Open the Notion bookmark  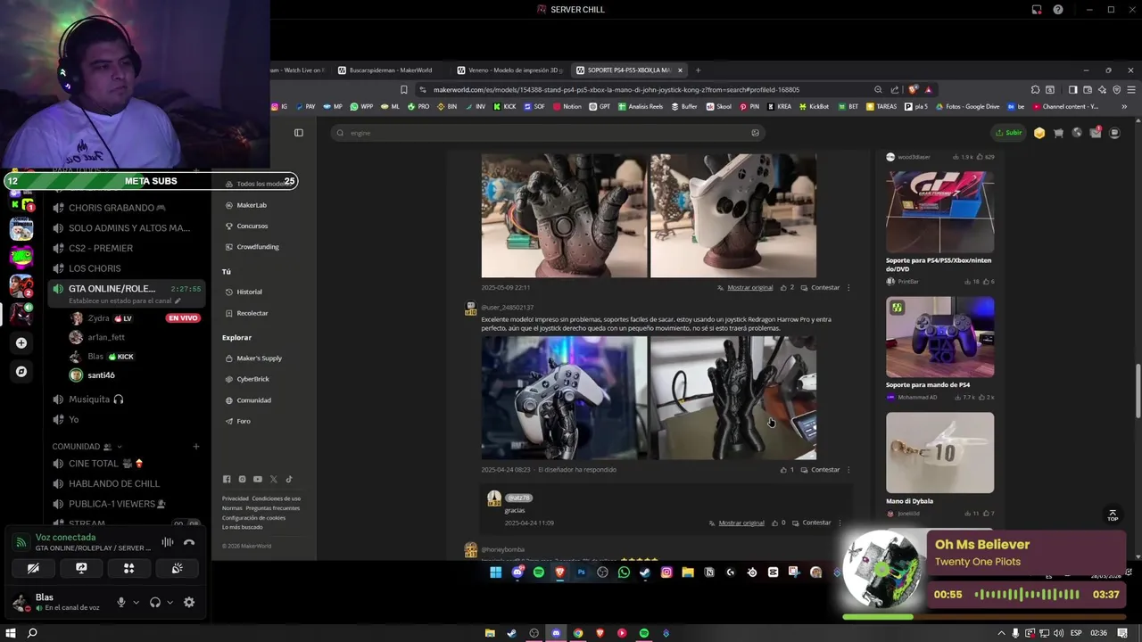click(567, 106)
